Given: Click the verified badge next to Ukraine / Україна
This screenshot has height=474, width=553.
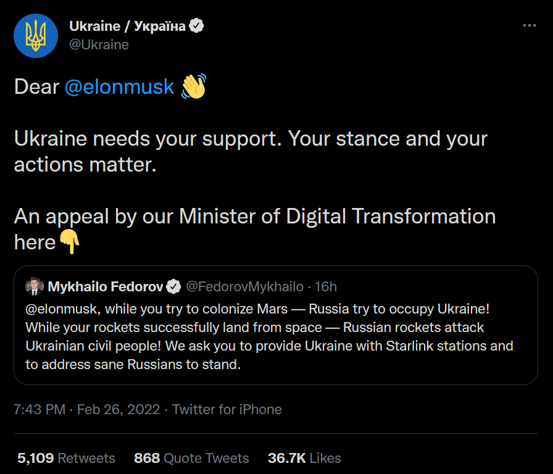Looking at the screenshot, I should 197,27.
